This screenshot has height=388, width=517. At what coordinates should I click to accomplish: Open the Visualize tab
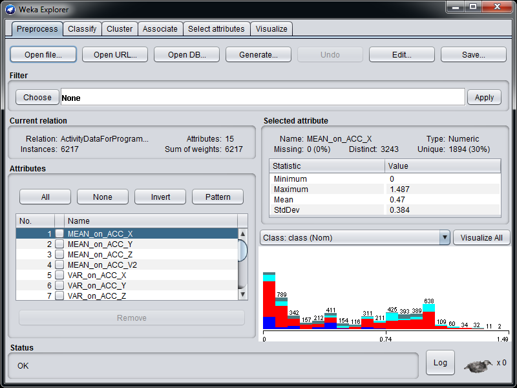click(x=271, y=29)
